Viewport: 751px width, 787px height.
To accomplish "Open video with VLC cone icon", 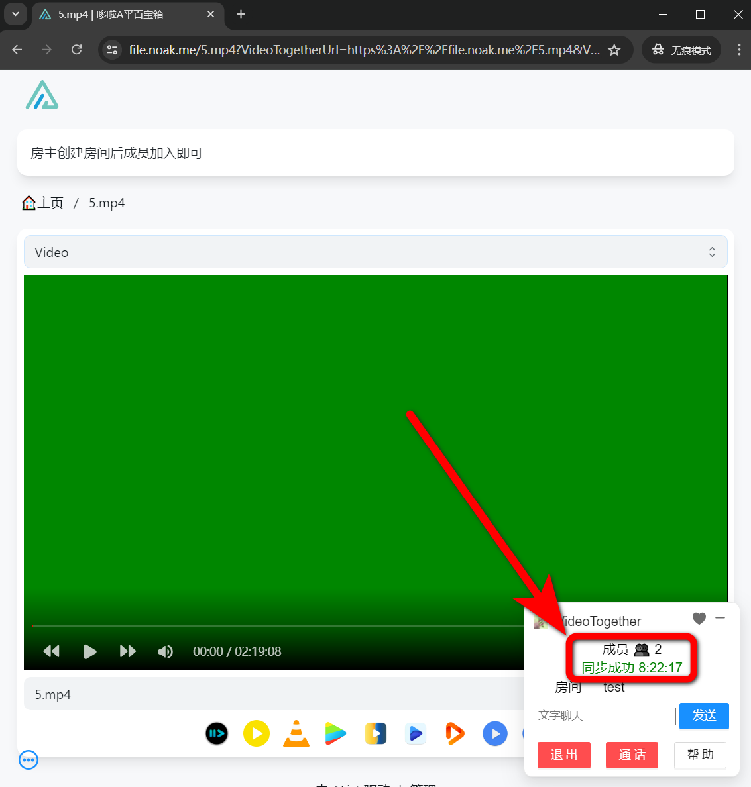I will pyautogui.click(x=296, y=733).
